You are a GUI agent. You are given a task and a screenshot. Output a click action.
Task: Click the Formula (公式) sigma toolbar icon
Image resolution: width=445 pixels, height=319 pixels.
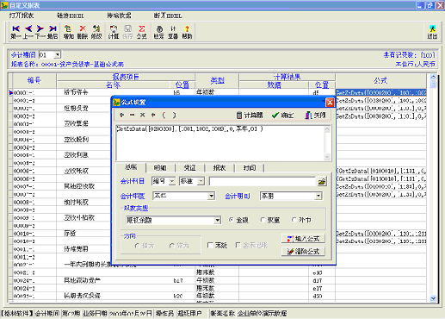(142, 32)
